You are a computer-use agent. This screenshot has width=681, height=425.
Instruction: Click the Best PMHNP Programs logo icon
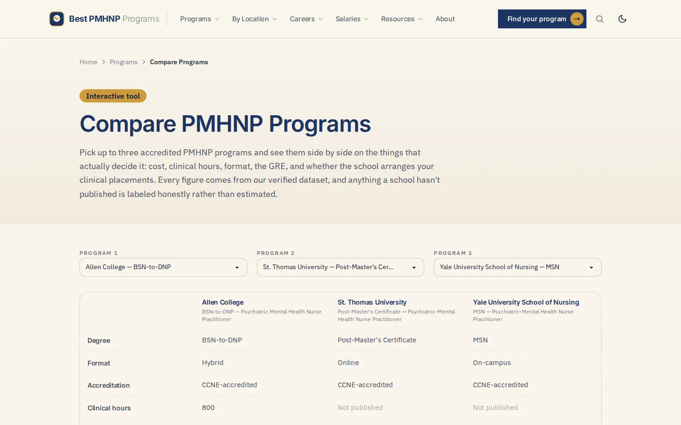[57, 19]
